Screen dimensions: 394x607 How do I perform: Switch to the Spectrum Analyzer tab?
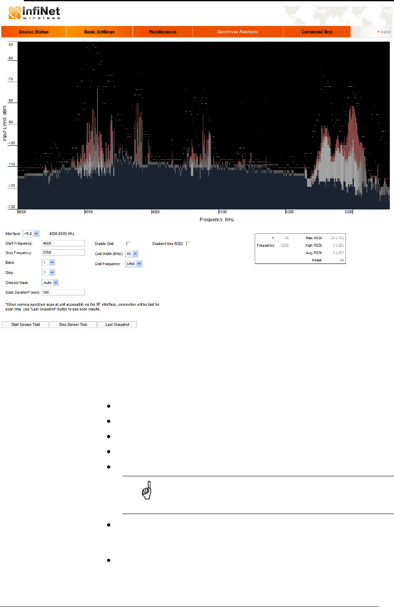(x=238, y=32)
